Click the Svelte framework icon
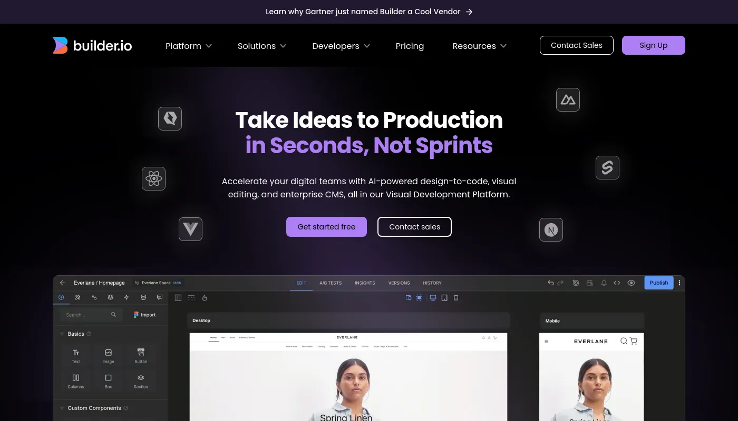 [607, 167]
